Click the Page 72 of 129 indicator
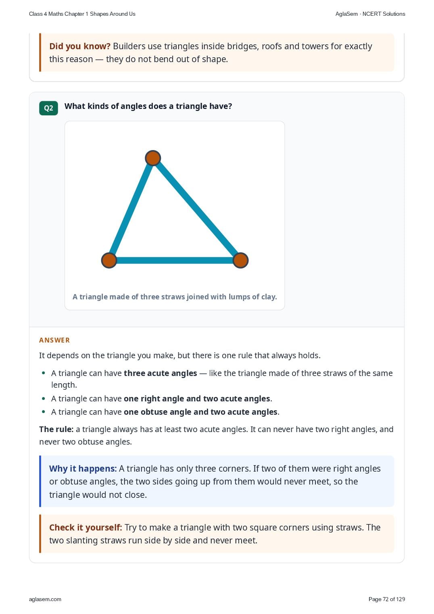This screenshot has height=614, width=434. tap(387, 599)
